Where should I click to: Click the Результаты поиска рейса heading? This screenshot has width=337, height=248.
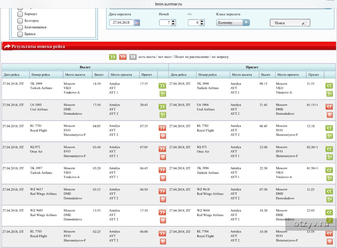pyautogui.click(x=38, y=47)
